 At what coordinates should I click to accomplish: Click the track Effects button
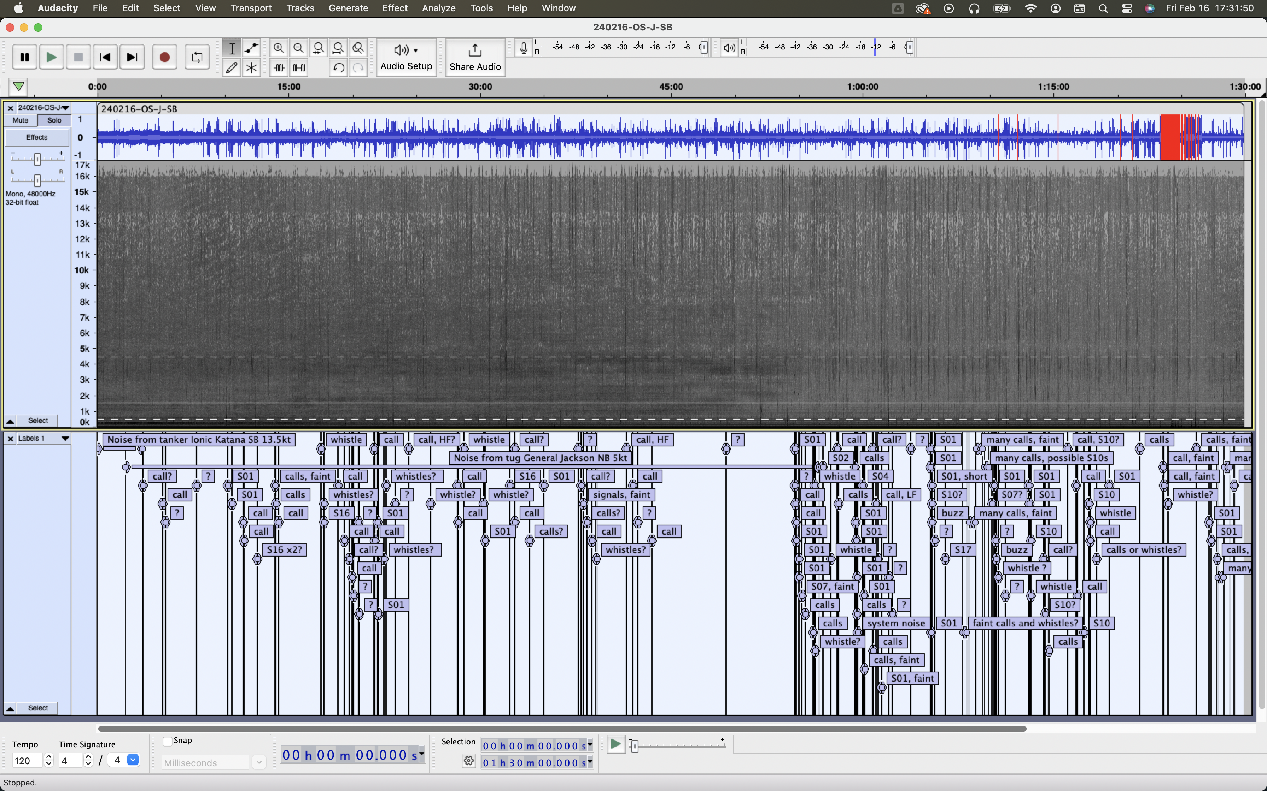pos(37,137)
